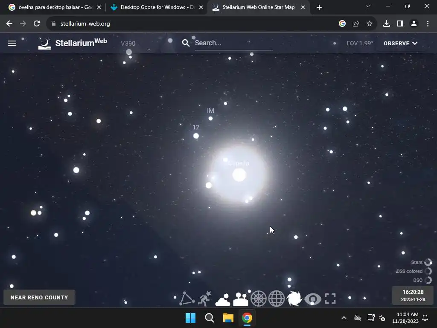Click the OneDrive cloud tray icon
This screenshot has width=437, height=328.
point(358,318)
